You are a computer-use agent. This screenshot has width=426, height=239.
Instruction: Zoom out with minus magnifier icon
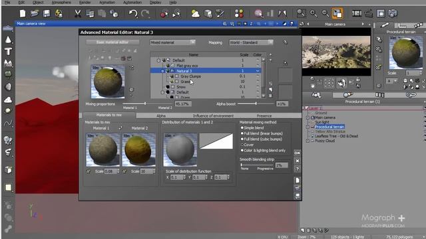(325, 13)
